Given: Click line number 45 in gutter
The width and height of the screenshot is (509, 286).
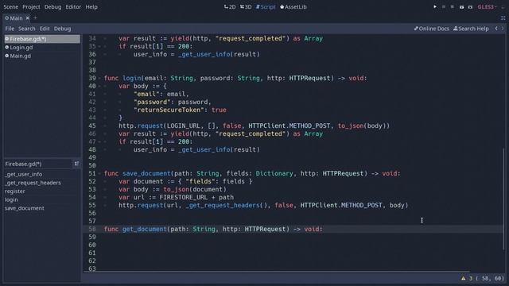Looking at the screenshot, I should click(x=92, y=126).
